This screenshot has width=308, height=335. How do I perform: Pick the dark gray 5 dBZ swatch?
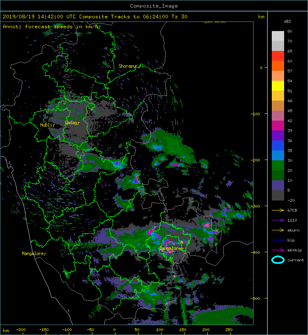coord(278,195)
